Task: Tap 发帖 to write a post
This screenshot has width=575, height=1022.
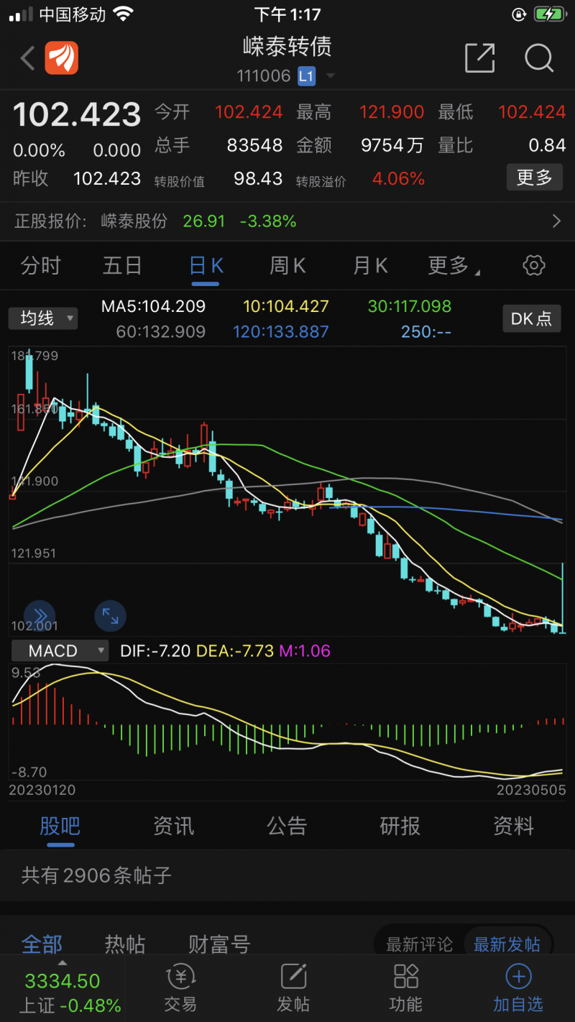Action: point(293,988)
